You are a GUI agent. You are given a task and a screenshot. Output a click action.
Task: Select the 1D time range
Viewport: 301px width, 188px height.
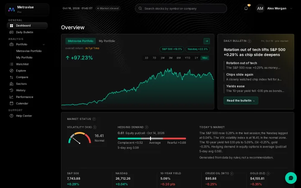point(146,58)
